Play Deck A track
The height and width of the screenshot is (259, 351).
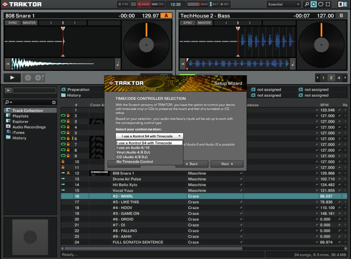click(12, 78)
